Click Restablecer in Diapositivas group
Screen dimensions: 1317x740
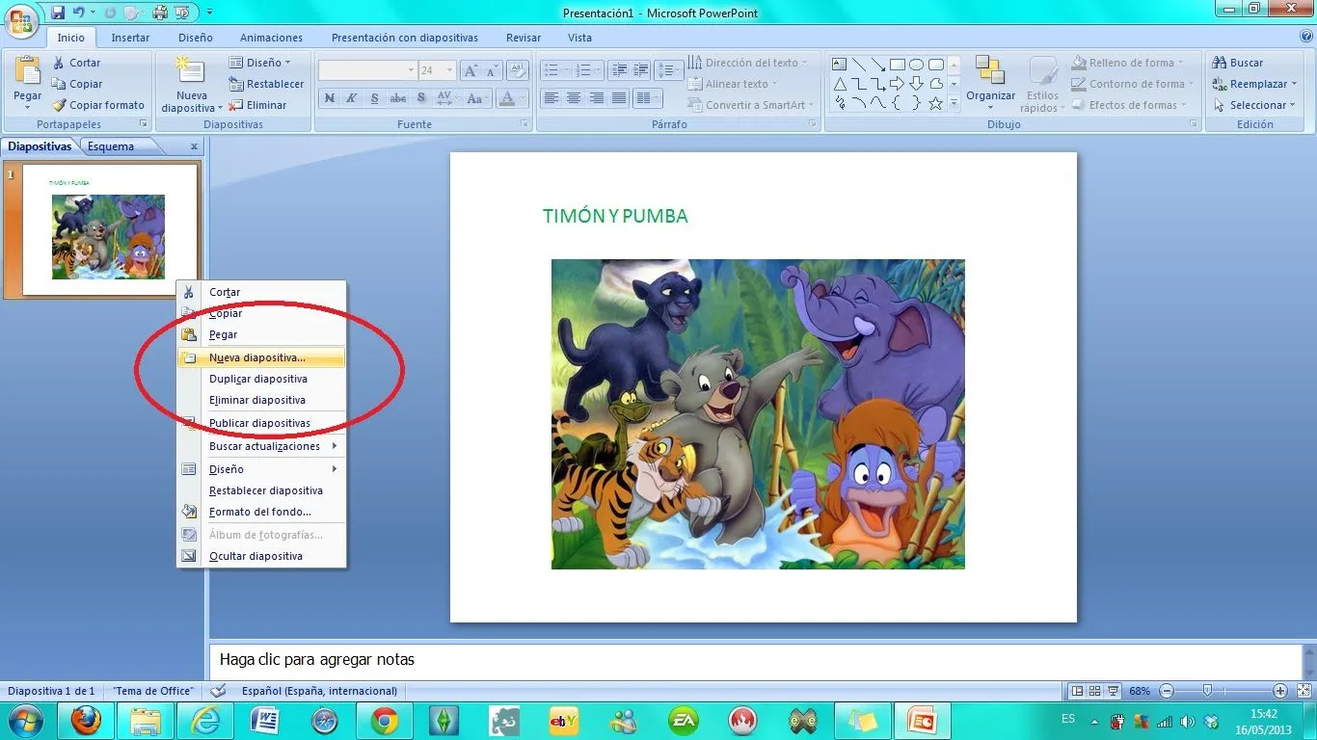pyautogui.click(x=266, y=84)
